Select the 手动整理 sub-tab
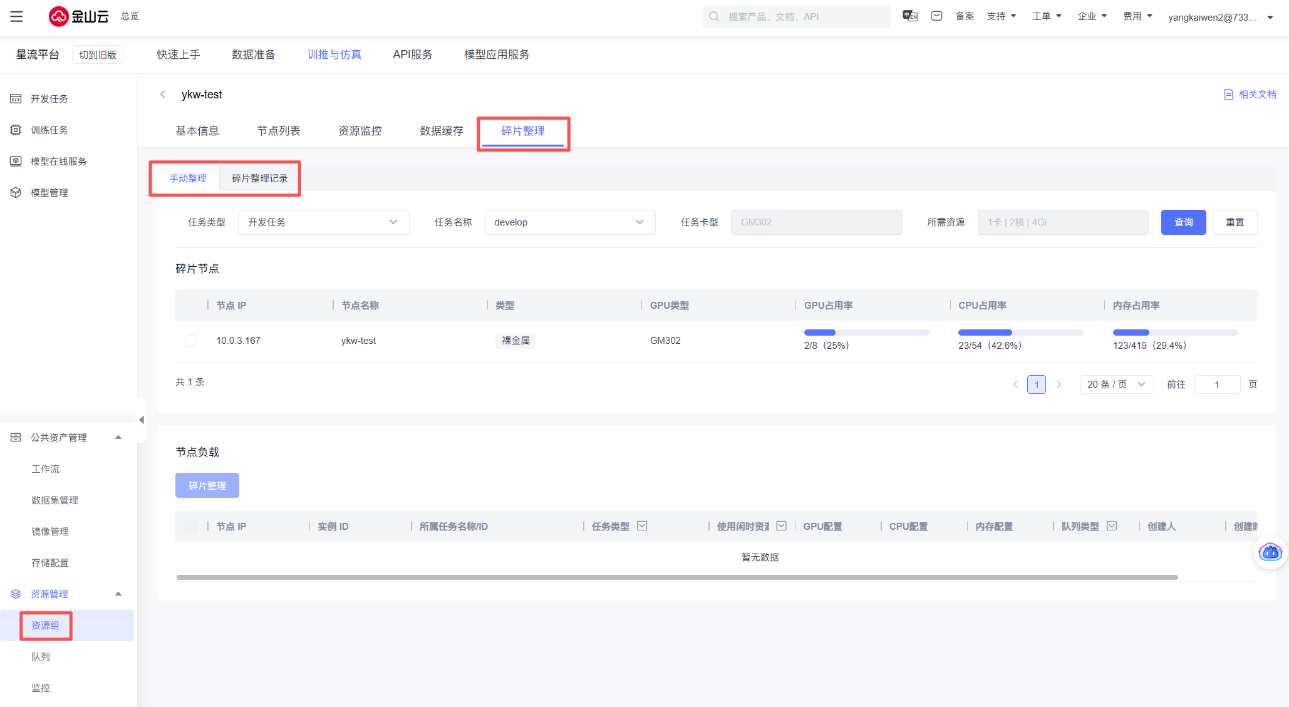 click(188, 178)
